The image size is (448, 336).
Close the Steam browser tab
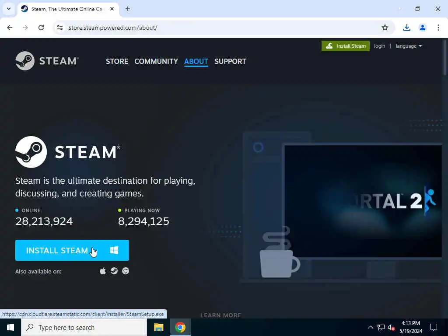tap(112, 9)
